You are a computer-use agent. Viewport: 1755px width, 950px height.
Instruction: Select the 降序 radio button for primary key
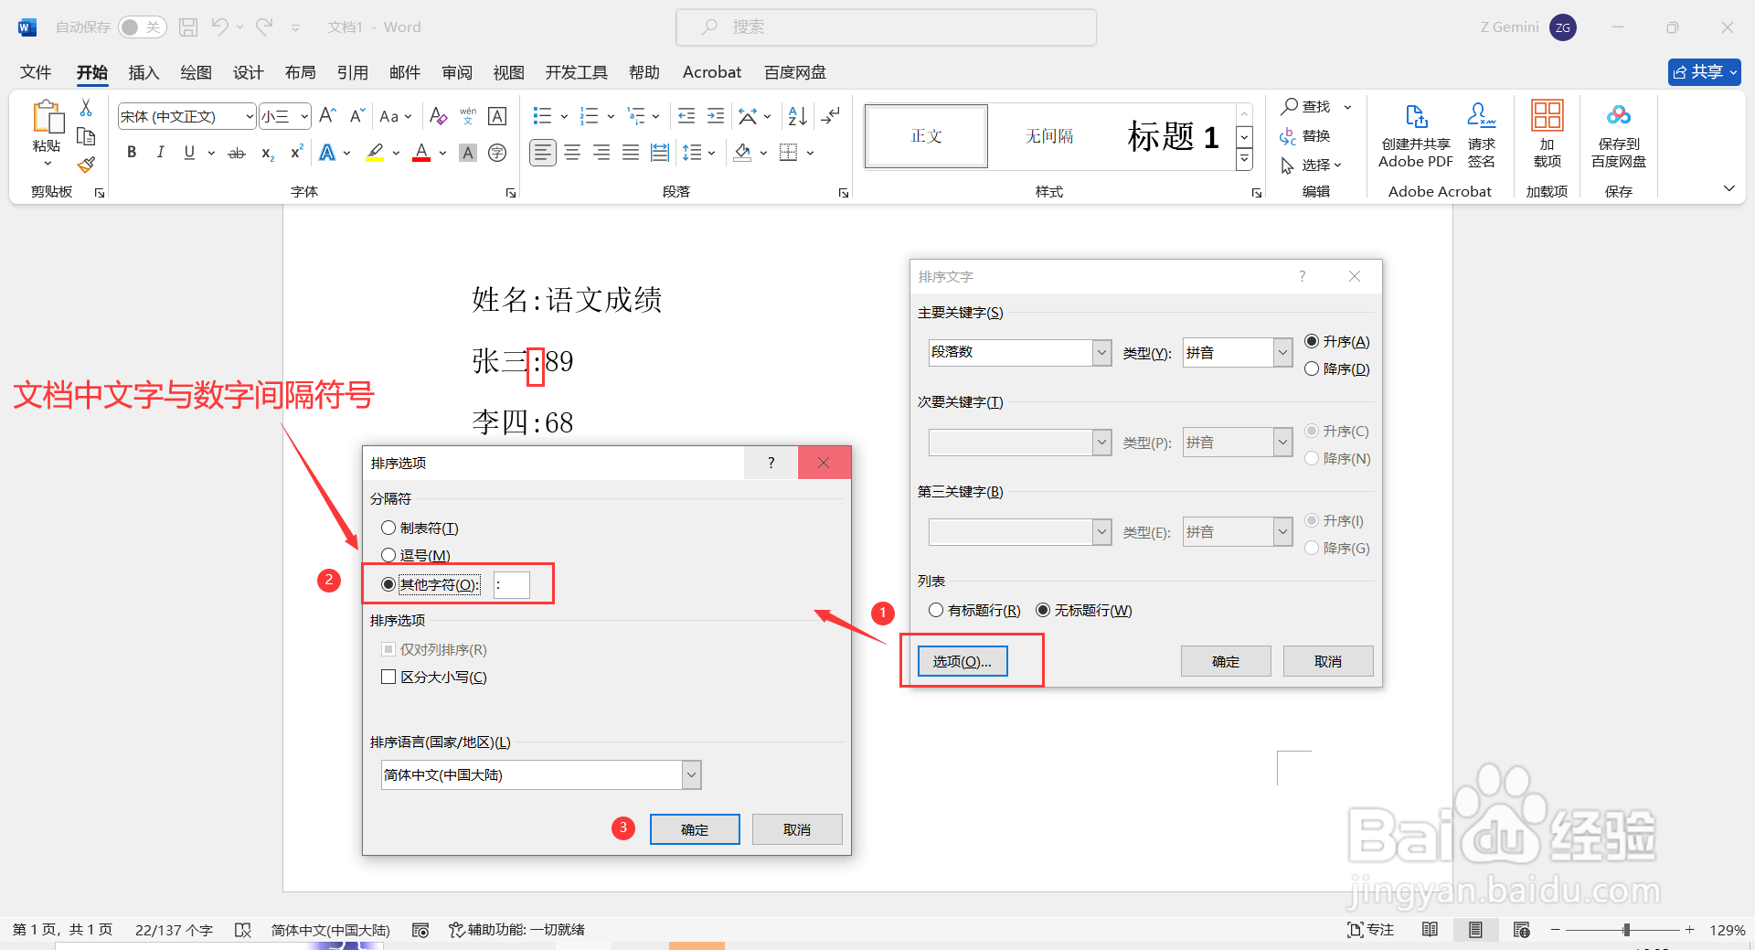tap(1313, 368)
